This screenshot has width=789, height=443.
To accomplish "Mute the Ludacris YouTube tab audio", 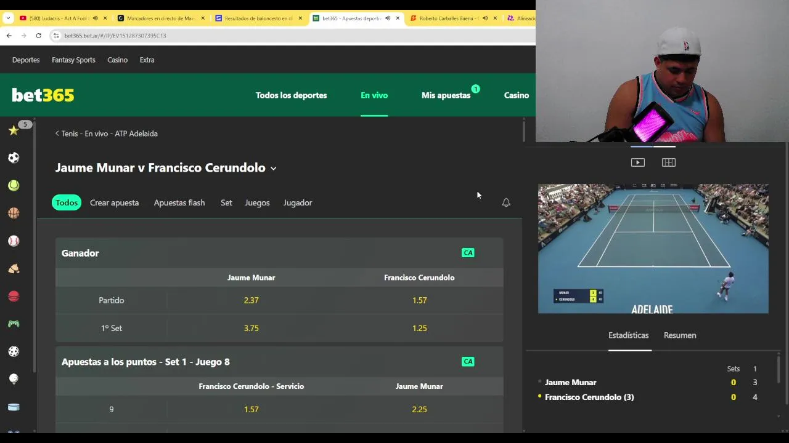I will tap(95, 18).
